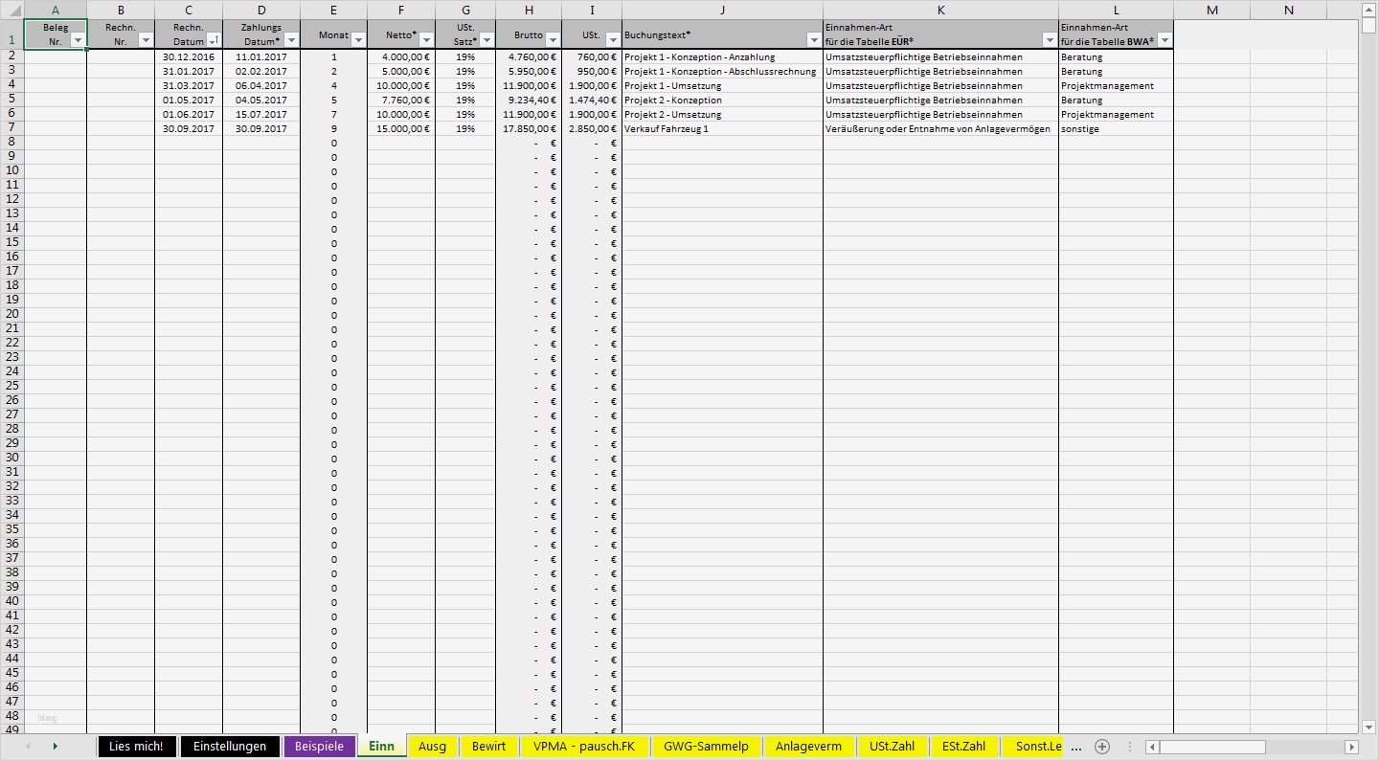The width and height of the screenshot is (1379, 761).
Task: Switch to the Lies mich! sheet
Action: pos(136,747)
